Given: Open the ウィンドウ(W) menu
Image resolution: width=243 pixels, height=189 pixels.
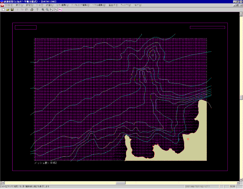Looking at the screenshot, I should click(x=125, y=5).
